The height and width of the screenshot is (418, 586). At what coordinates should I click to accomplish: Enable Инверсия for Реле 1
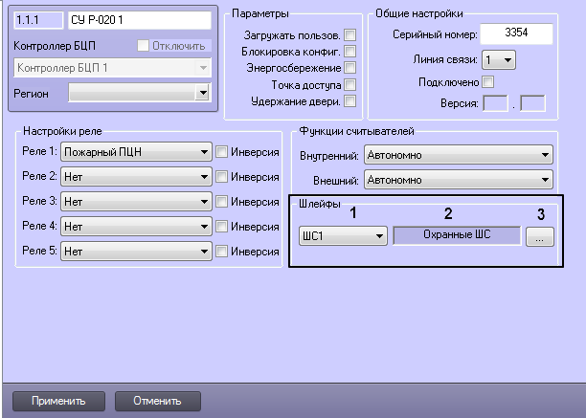pos(222,151)
